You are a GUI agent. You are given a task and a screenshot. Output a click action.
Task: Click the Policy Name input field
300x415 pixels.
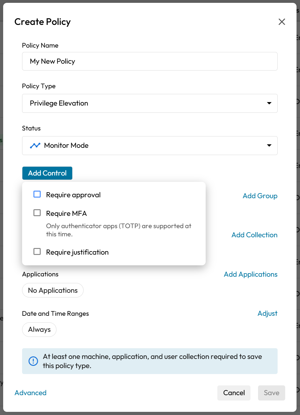(x=150, y=61)
